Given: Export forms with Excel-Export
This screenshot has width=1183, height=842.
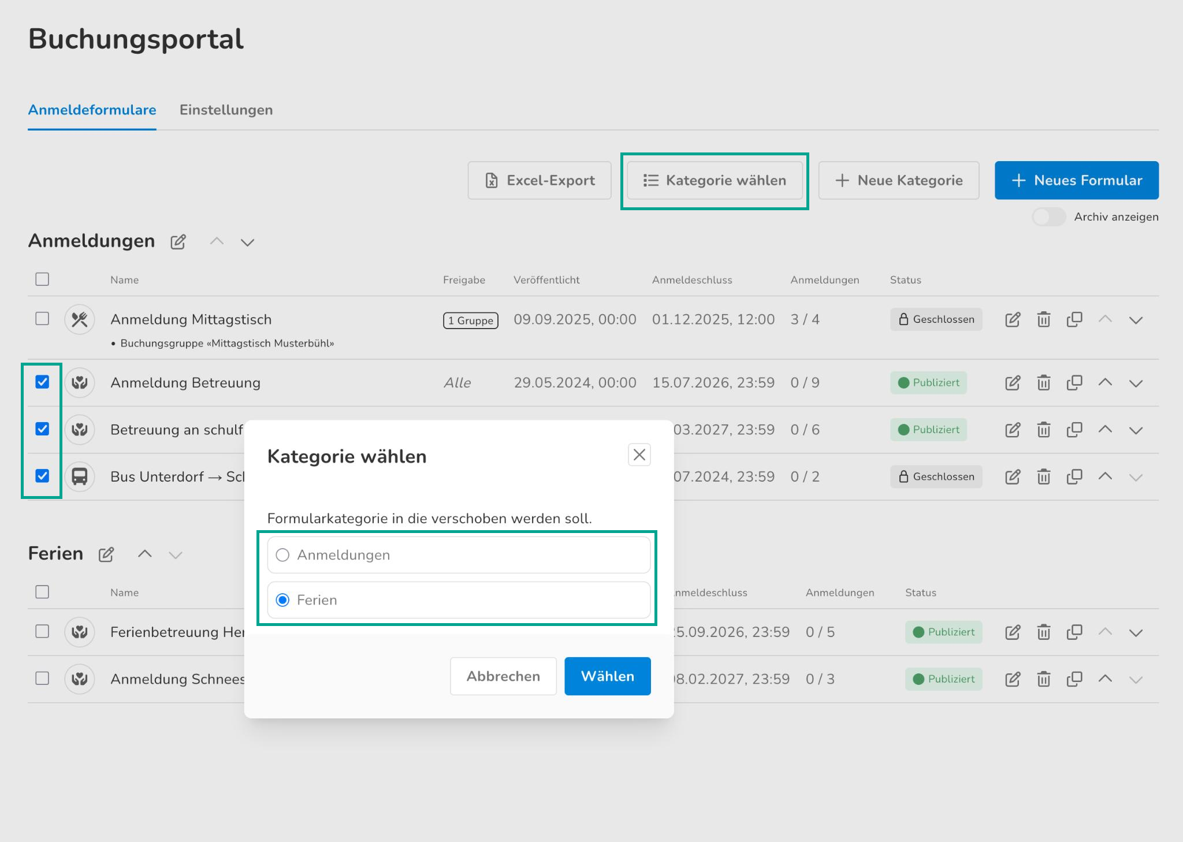Looking at the screenshot, I should 540,181.
